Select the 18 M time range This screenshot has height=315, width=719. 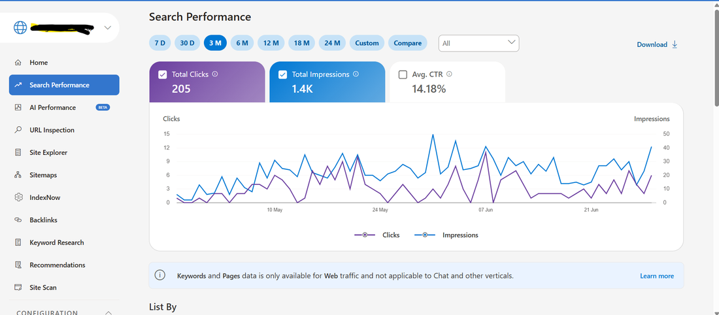click(x=301, y=43)
